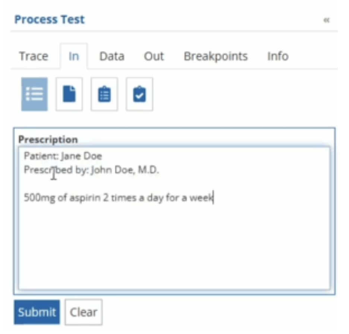Click the John Doe, M.D. text
The image size is (349, 334).
(x=125, y=170)
